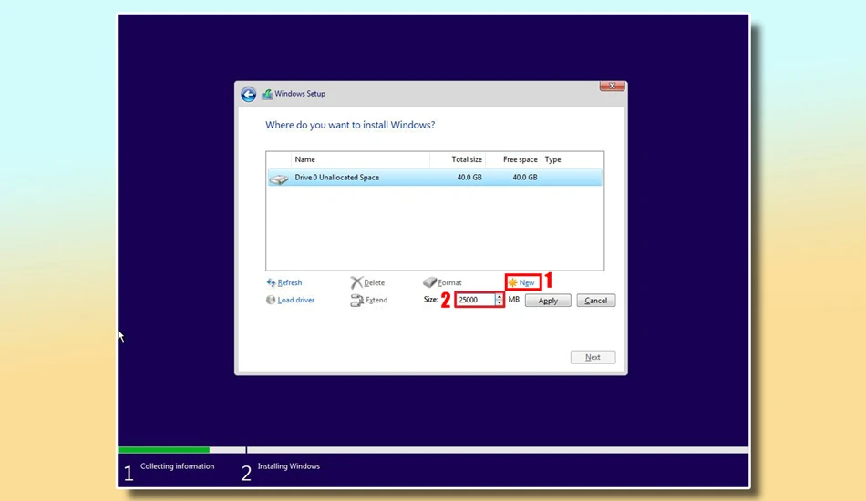Click the Delete X icon
866x501 pixels.
click(356, 282)
